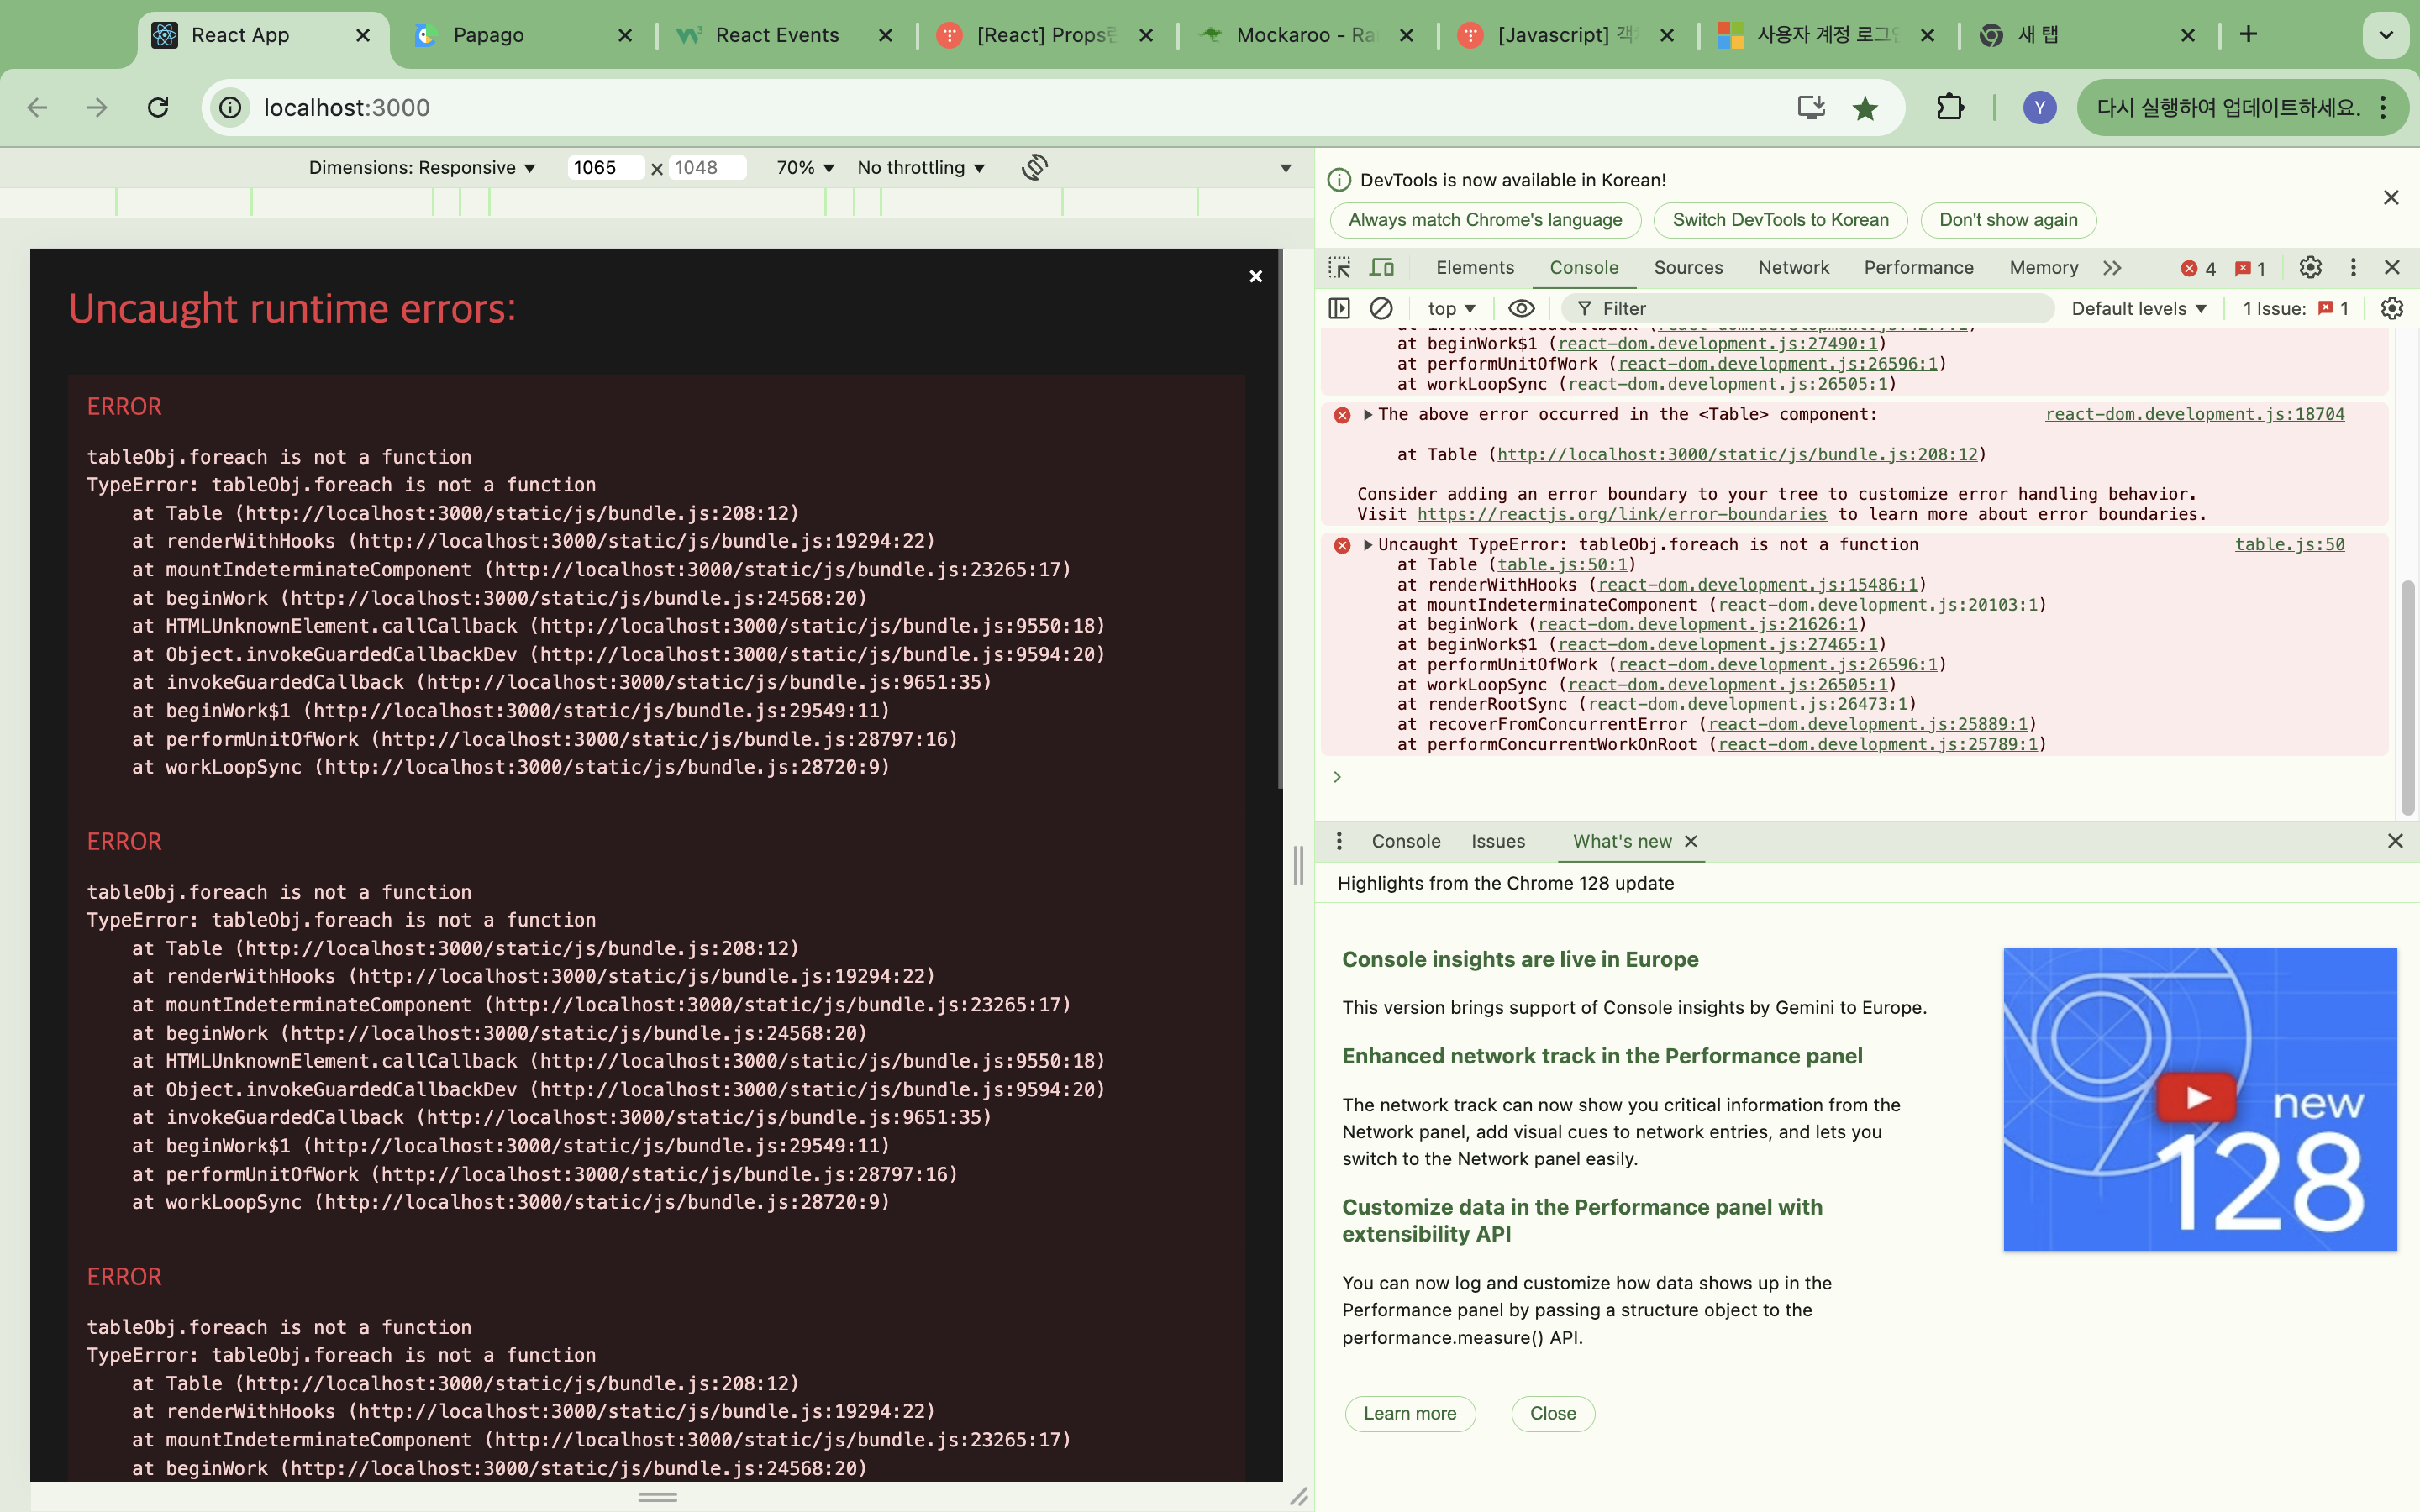This screenshot has width=2420, height=1512.
Task: Click the live expression eye icon
Action: (1520, 308)
